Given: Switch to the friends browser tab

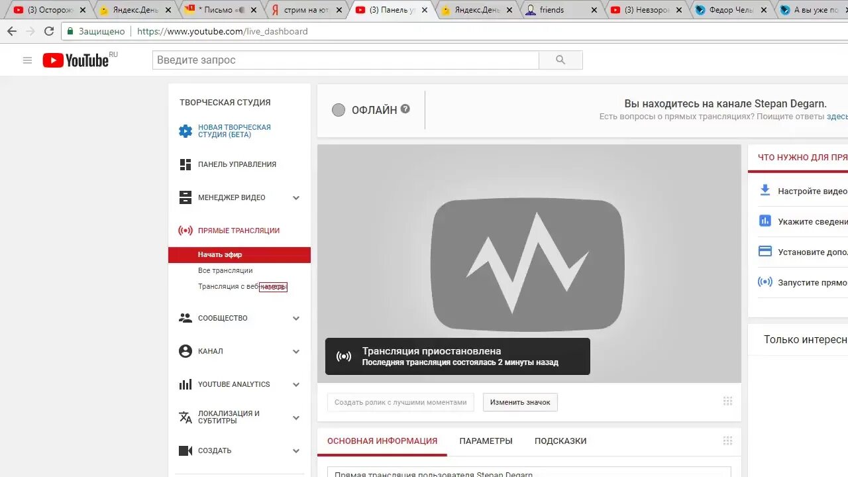Looking at the screenshot, I should (560, 10).
